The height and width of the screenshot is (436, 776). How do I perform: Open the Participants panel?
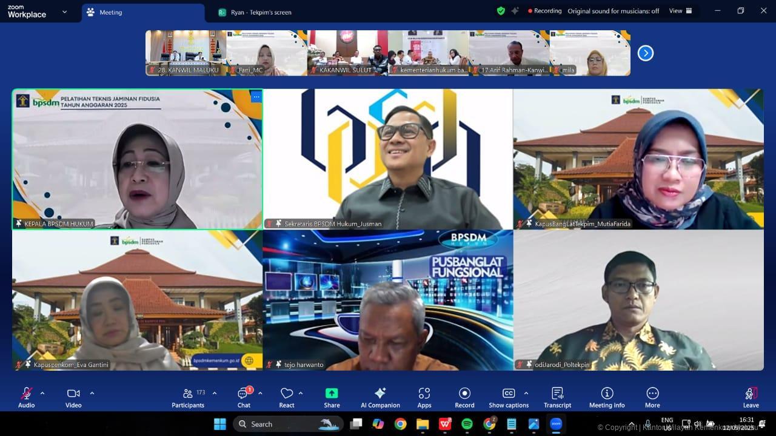click(188, 397)
